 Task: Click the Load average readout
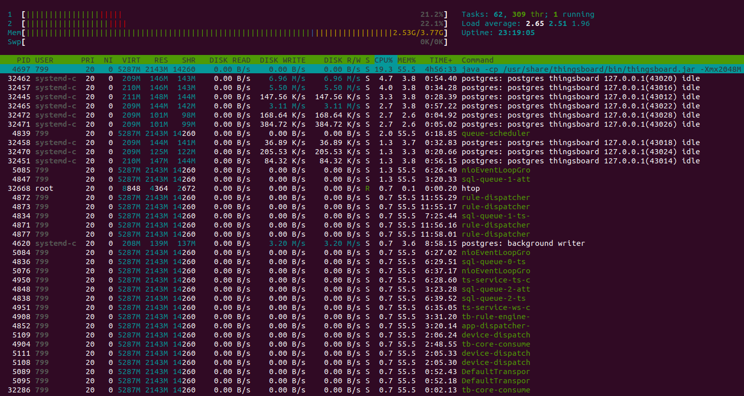click(525, 23)
